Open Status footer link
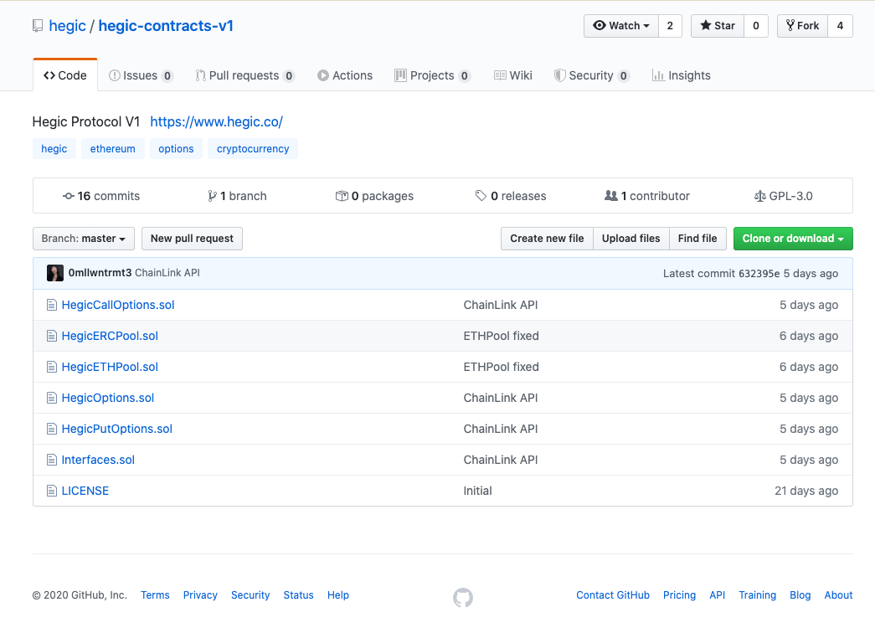The width and height of the screenshot is (875, 633). [x=299, y=595]
